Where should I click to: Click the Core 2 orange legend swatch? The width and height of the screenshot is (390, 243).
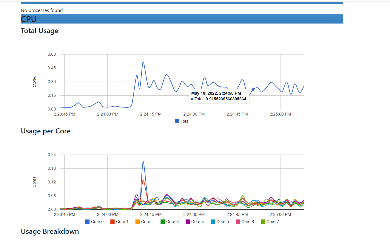138,222
